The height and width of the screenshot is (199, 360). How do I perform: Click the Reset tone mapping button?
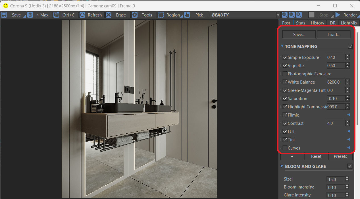(316, 156)
